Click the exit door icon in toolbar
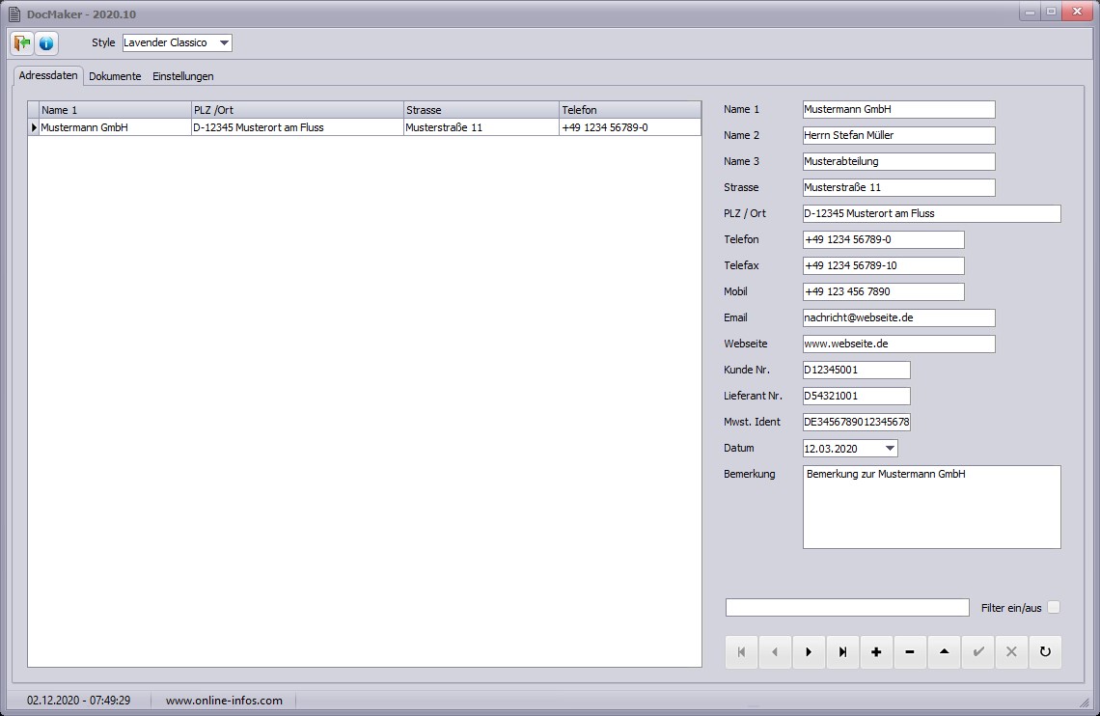The height and width of the screenshot is (716, 1100). click(21, 43)
